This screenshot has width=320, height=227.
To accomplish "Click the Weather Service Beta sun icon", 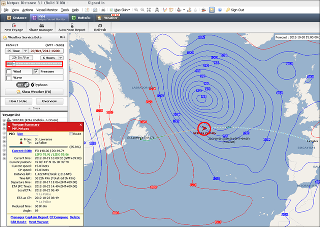I will tap(5, 37).
